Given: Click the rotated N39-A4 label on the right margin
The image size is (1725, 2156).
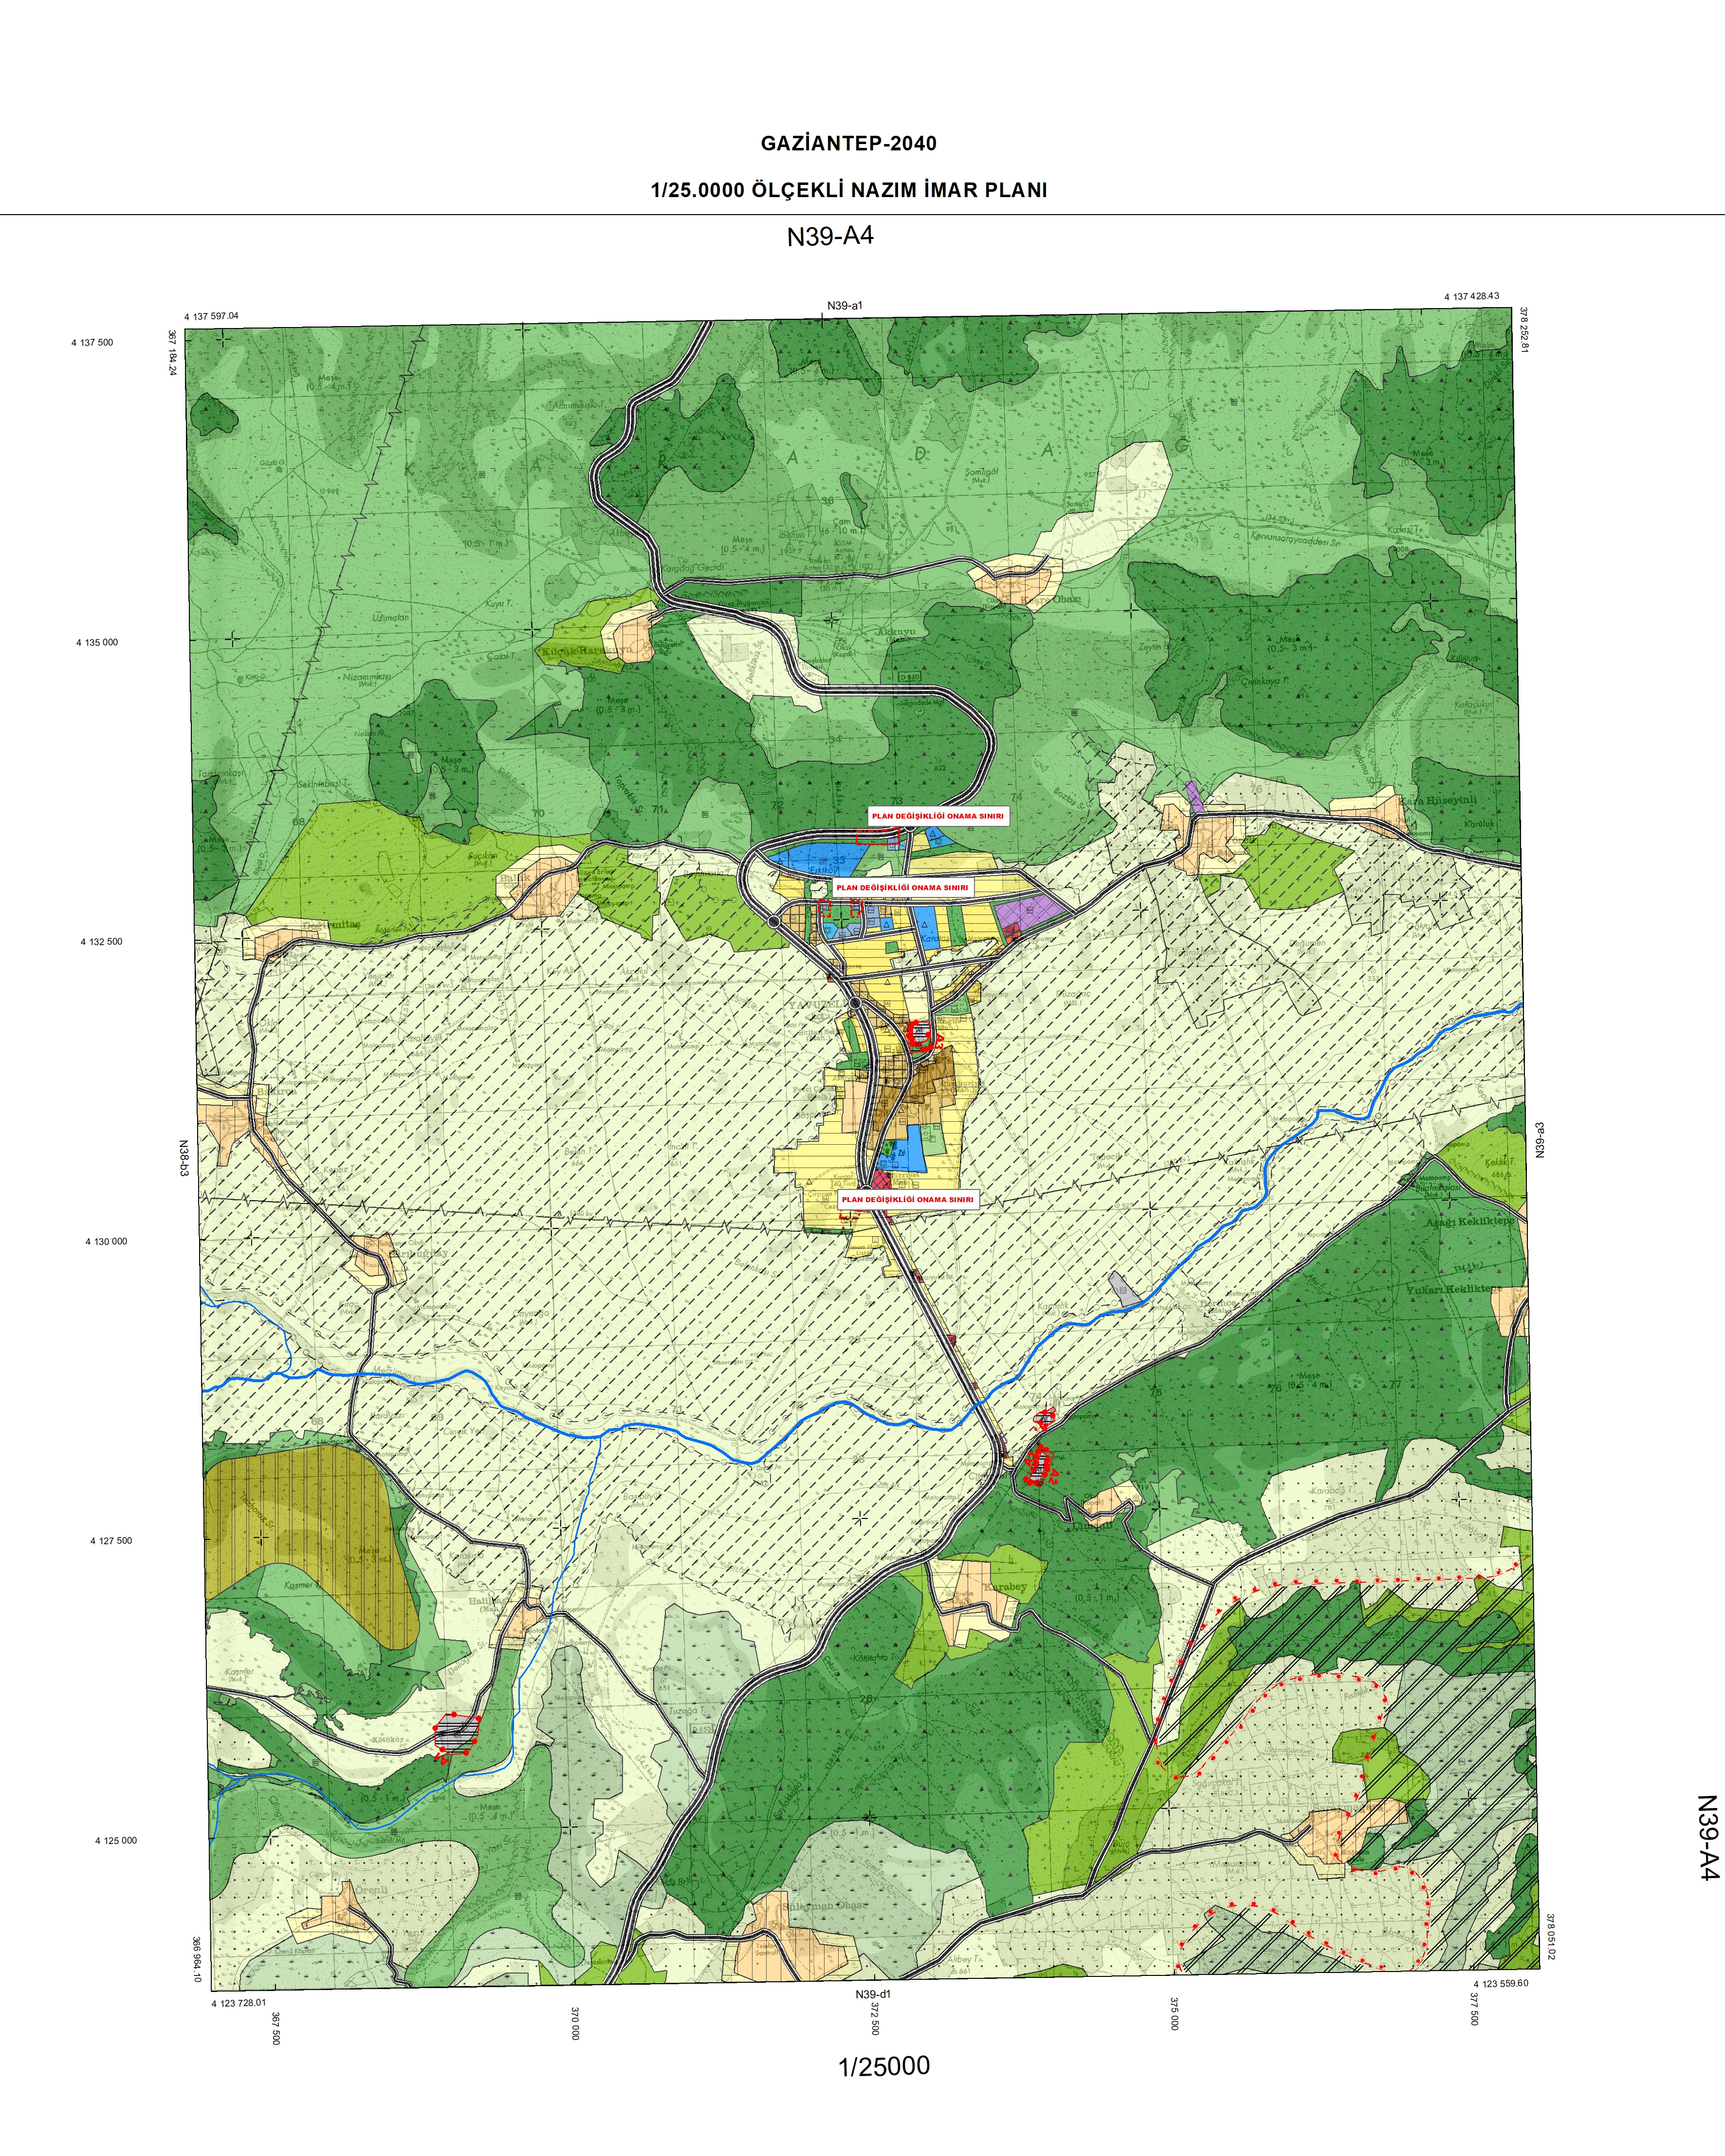Looking at the screenshot, I should tap(1708, 1837).
